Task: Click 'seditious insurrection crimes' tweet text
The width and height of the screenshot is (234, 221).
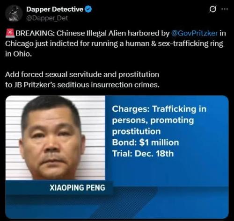Action: click(x=108, y=85)
